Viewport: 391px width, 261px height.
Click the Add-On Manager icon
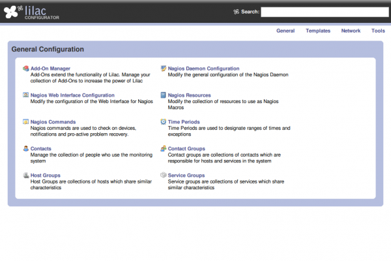pos(25,69)
